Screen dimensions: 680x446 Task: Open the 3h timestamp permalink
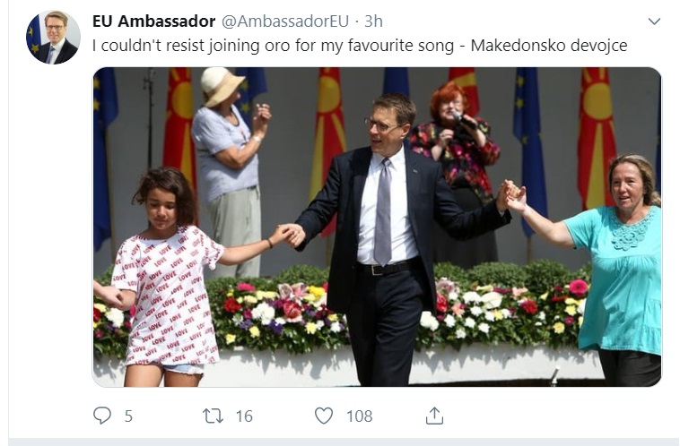coord(373,21)
